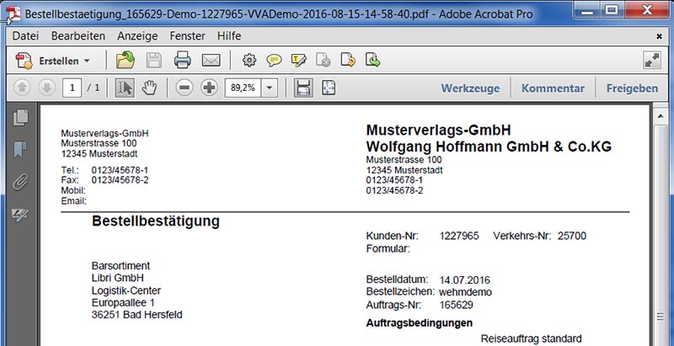
Task: Send file via the email envelope icon
Action: [x=210, y=61]
